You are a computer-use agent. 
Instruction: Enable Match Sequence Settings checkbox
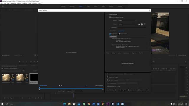[110, 17]
